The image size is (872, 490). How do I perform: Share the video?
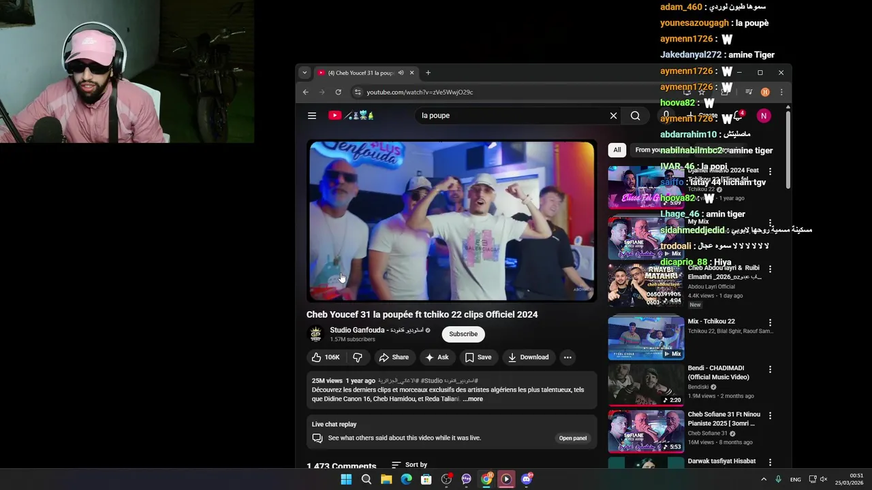[394, 357]
